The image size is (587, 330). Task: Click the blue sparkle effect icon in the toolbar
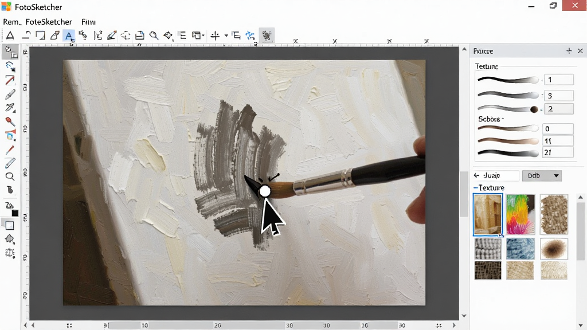[251, 36]
